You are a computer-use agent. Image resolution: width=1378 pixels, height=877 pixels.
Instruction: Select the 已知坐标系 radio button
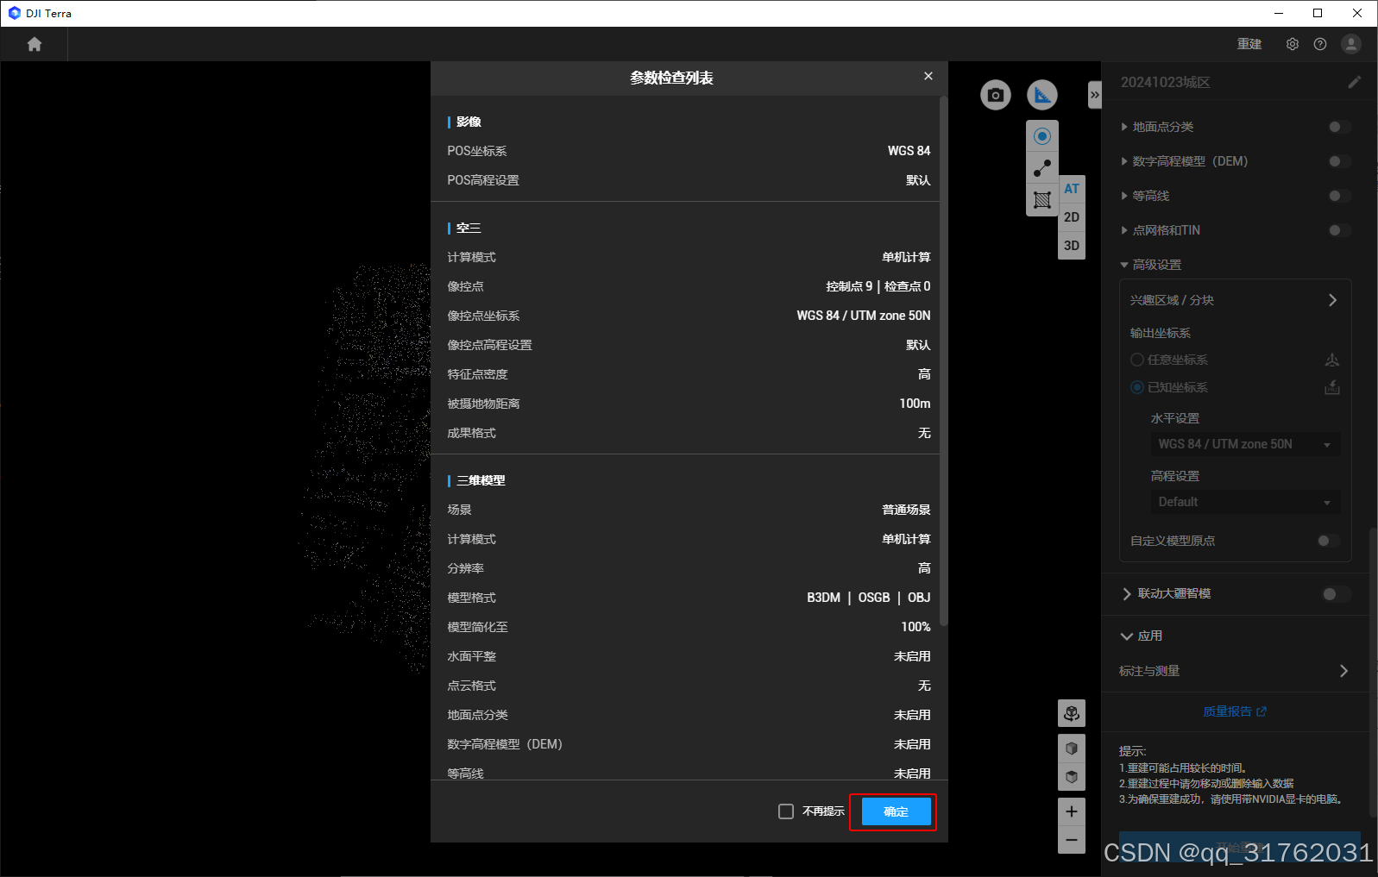point(1137,387)
